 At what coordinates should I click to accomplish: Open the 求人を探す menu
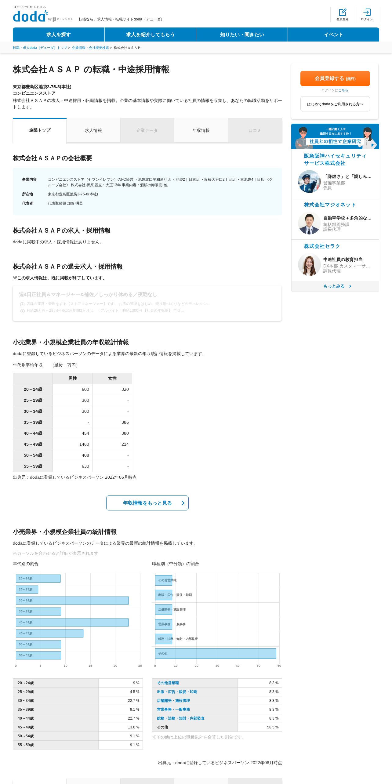59,34
